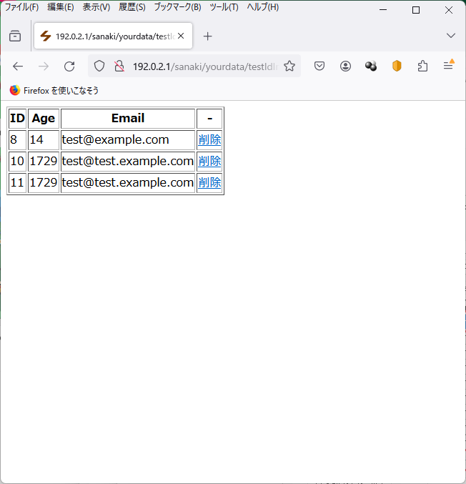
Task: Close the Firefox window
Action: point(449,10)
